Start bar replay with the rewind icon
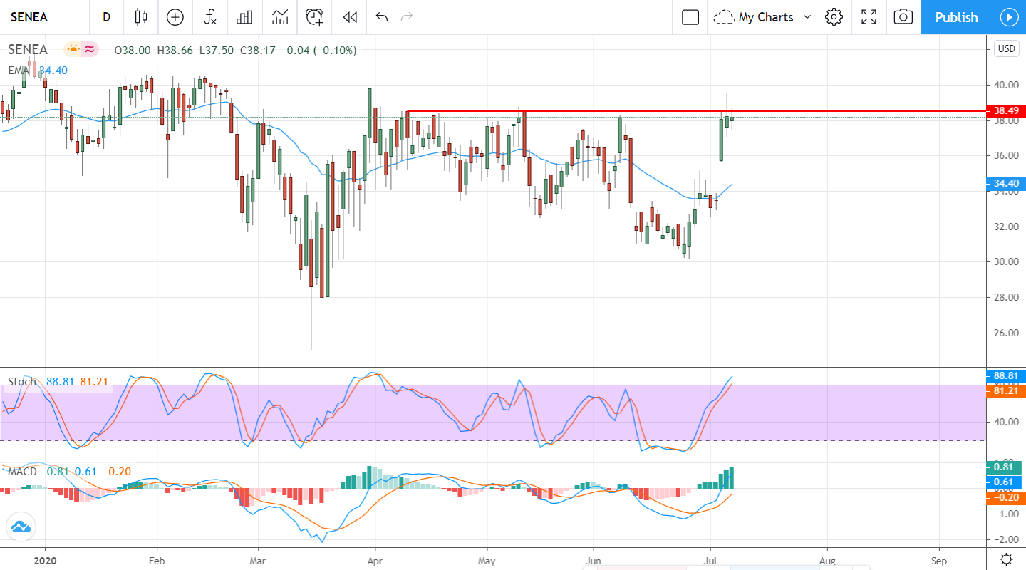This screenshot has height=570, width=1026. 349,17
